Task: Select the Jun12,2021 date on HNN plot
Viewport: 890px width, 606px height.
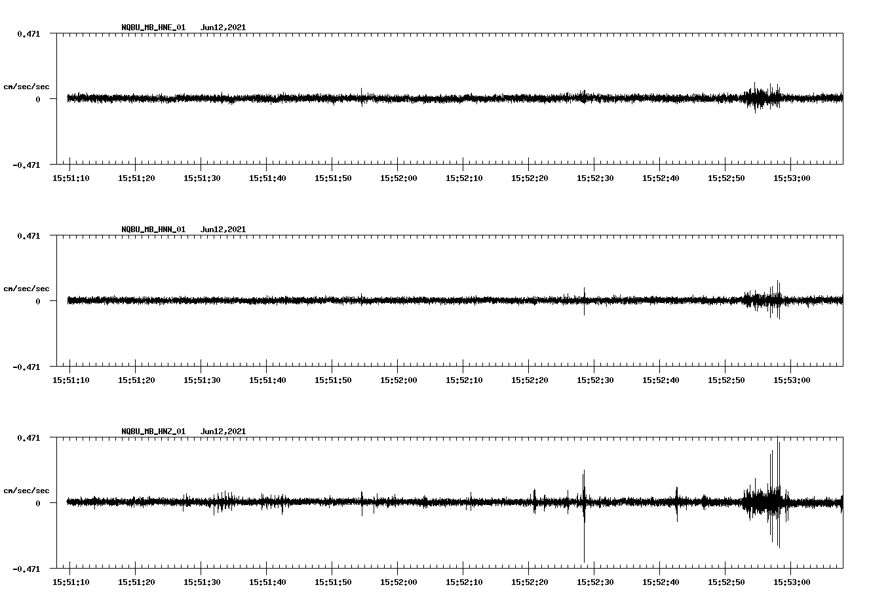Action: coord(223,230)
